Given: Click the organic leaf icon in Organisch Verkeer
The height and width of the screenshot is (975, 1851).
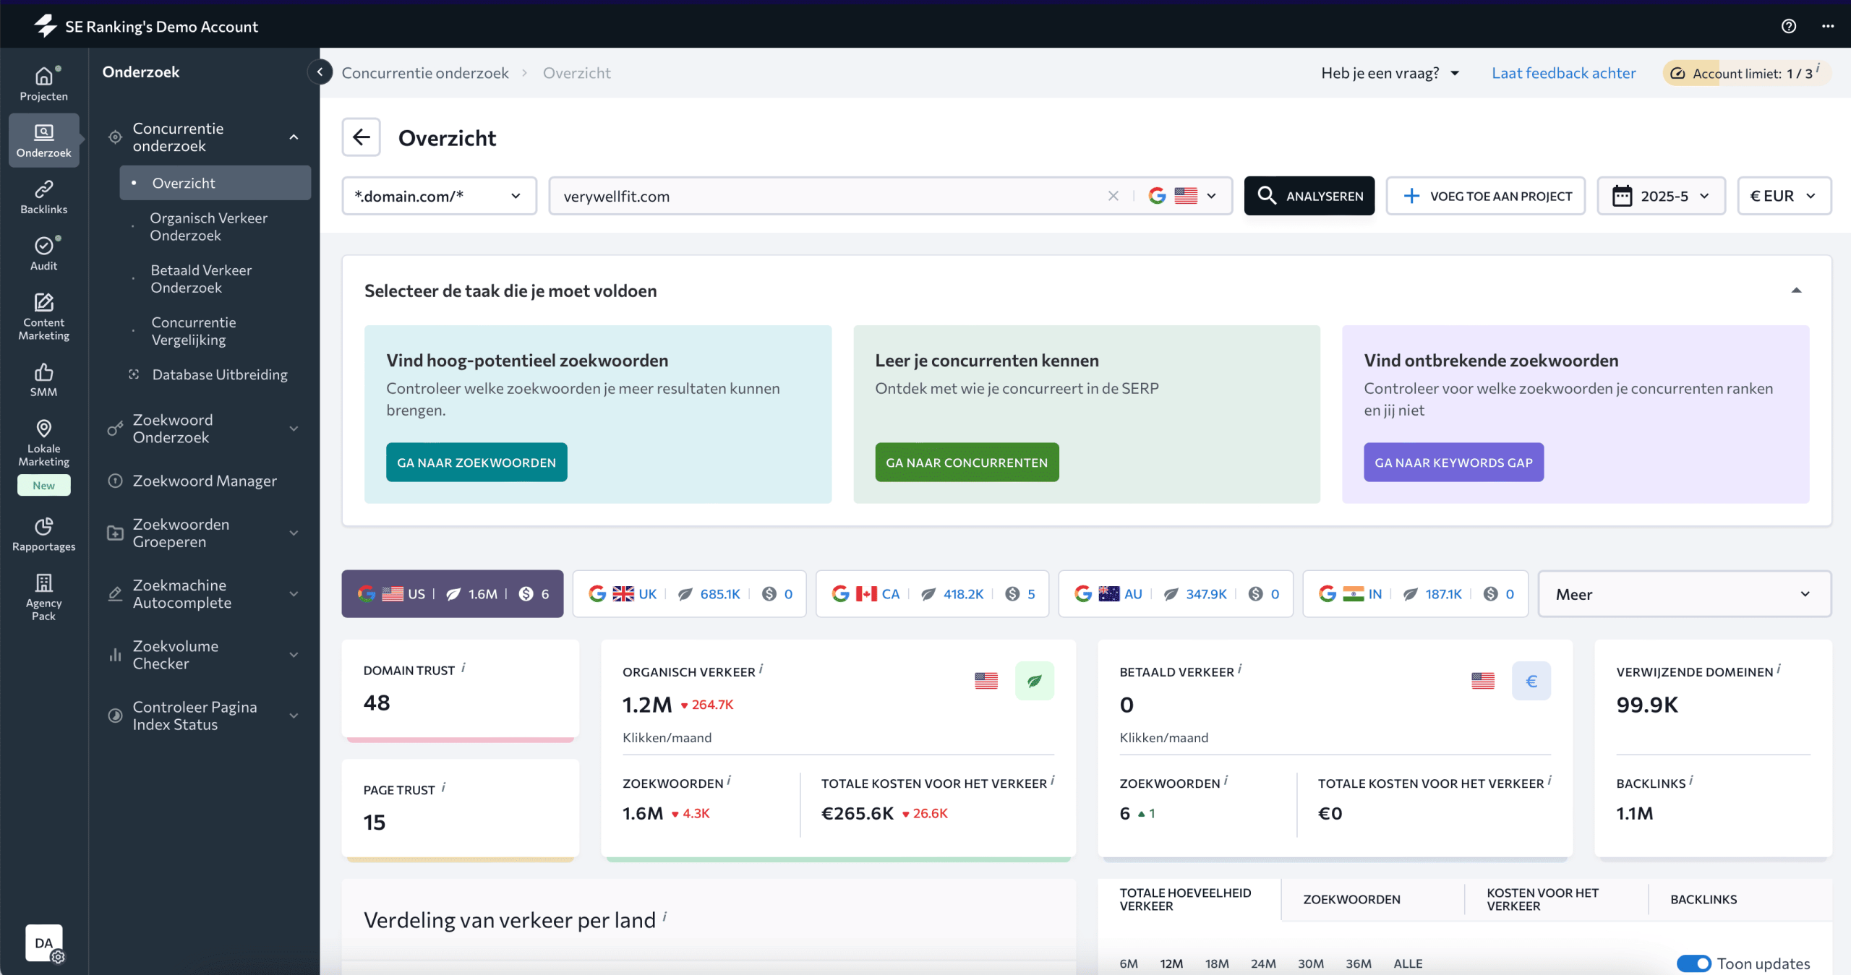Looking at the screenshot, I should 1034,681.
